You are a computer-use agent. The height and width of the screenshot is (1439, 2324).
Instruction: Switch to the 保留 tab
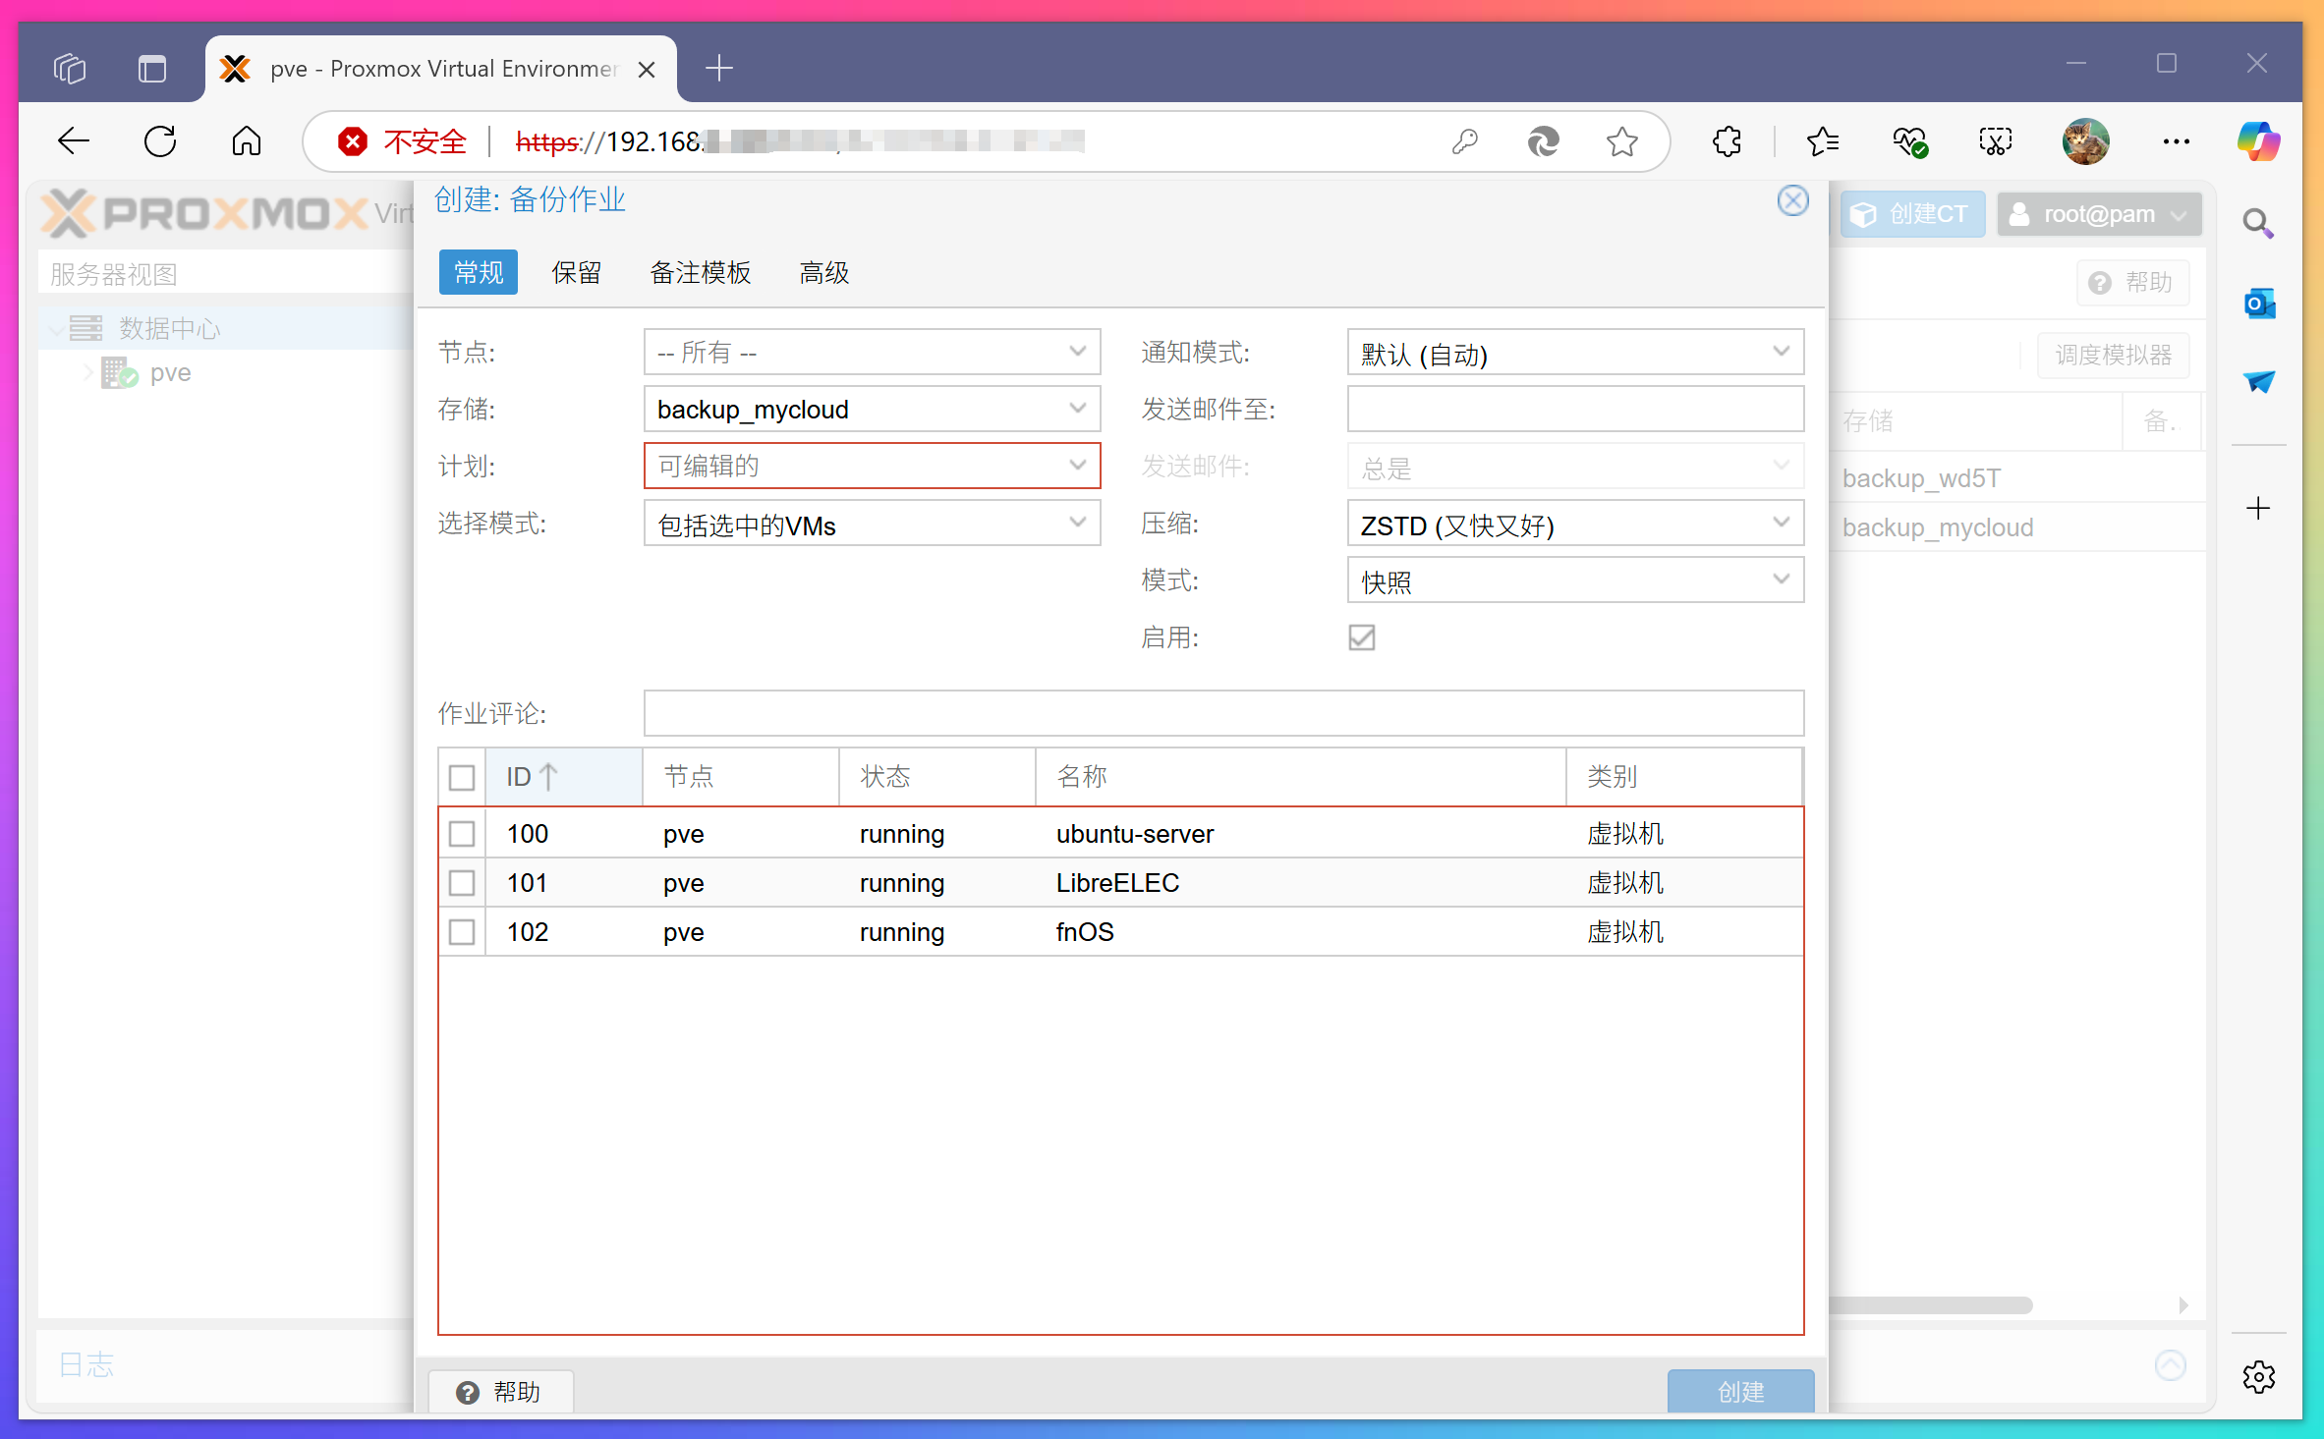(577, 272)
